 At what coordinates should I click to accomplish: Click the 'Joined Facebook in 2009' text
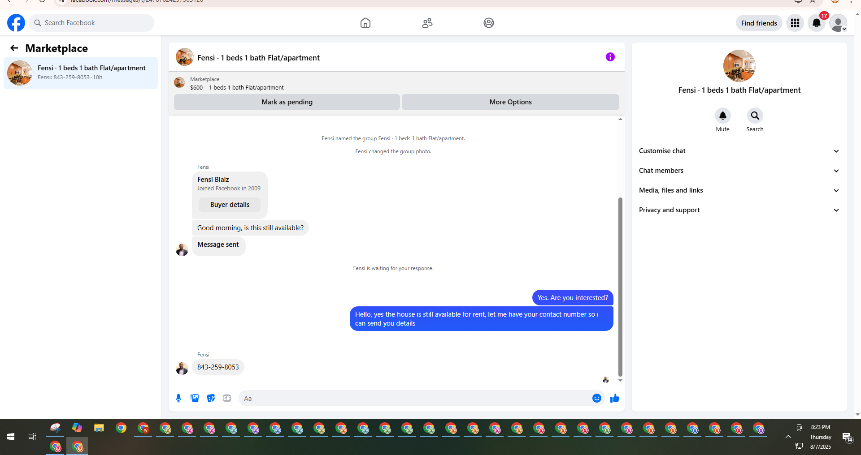tap(229, 189)
